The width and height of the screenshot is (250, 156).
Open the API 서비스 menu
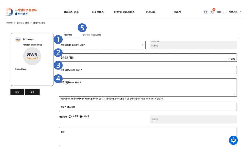(98, 12)
